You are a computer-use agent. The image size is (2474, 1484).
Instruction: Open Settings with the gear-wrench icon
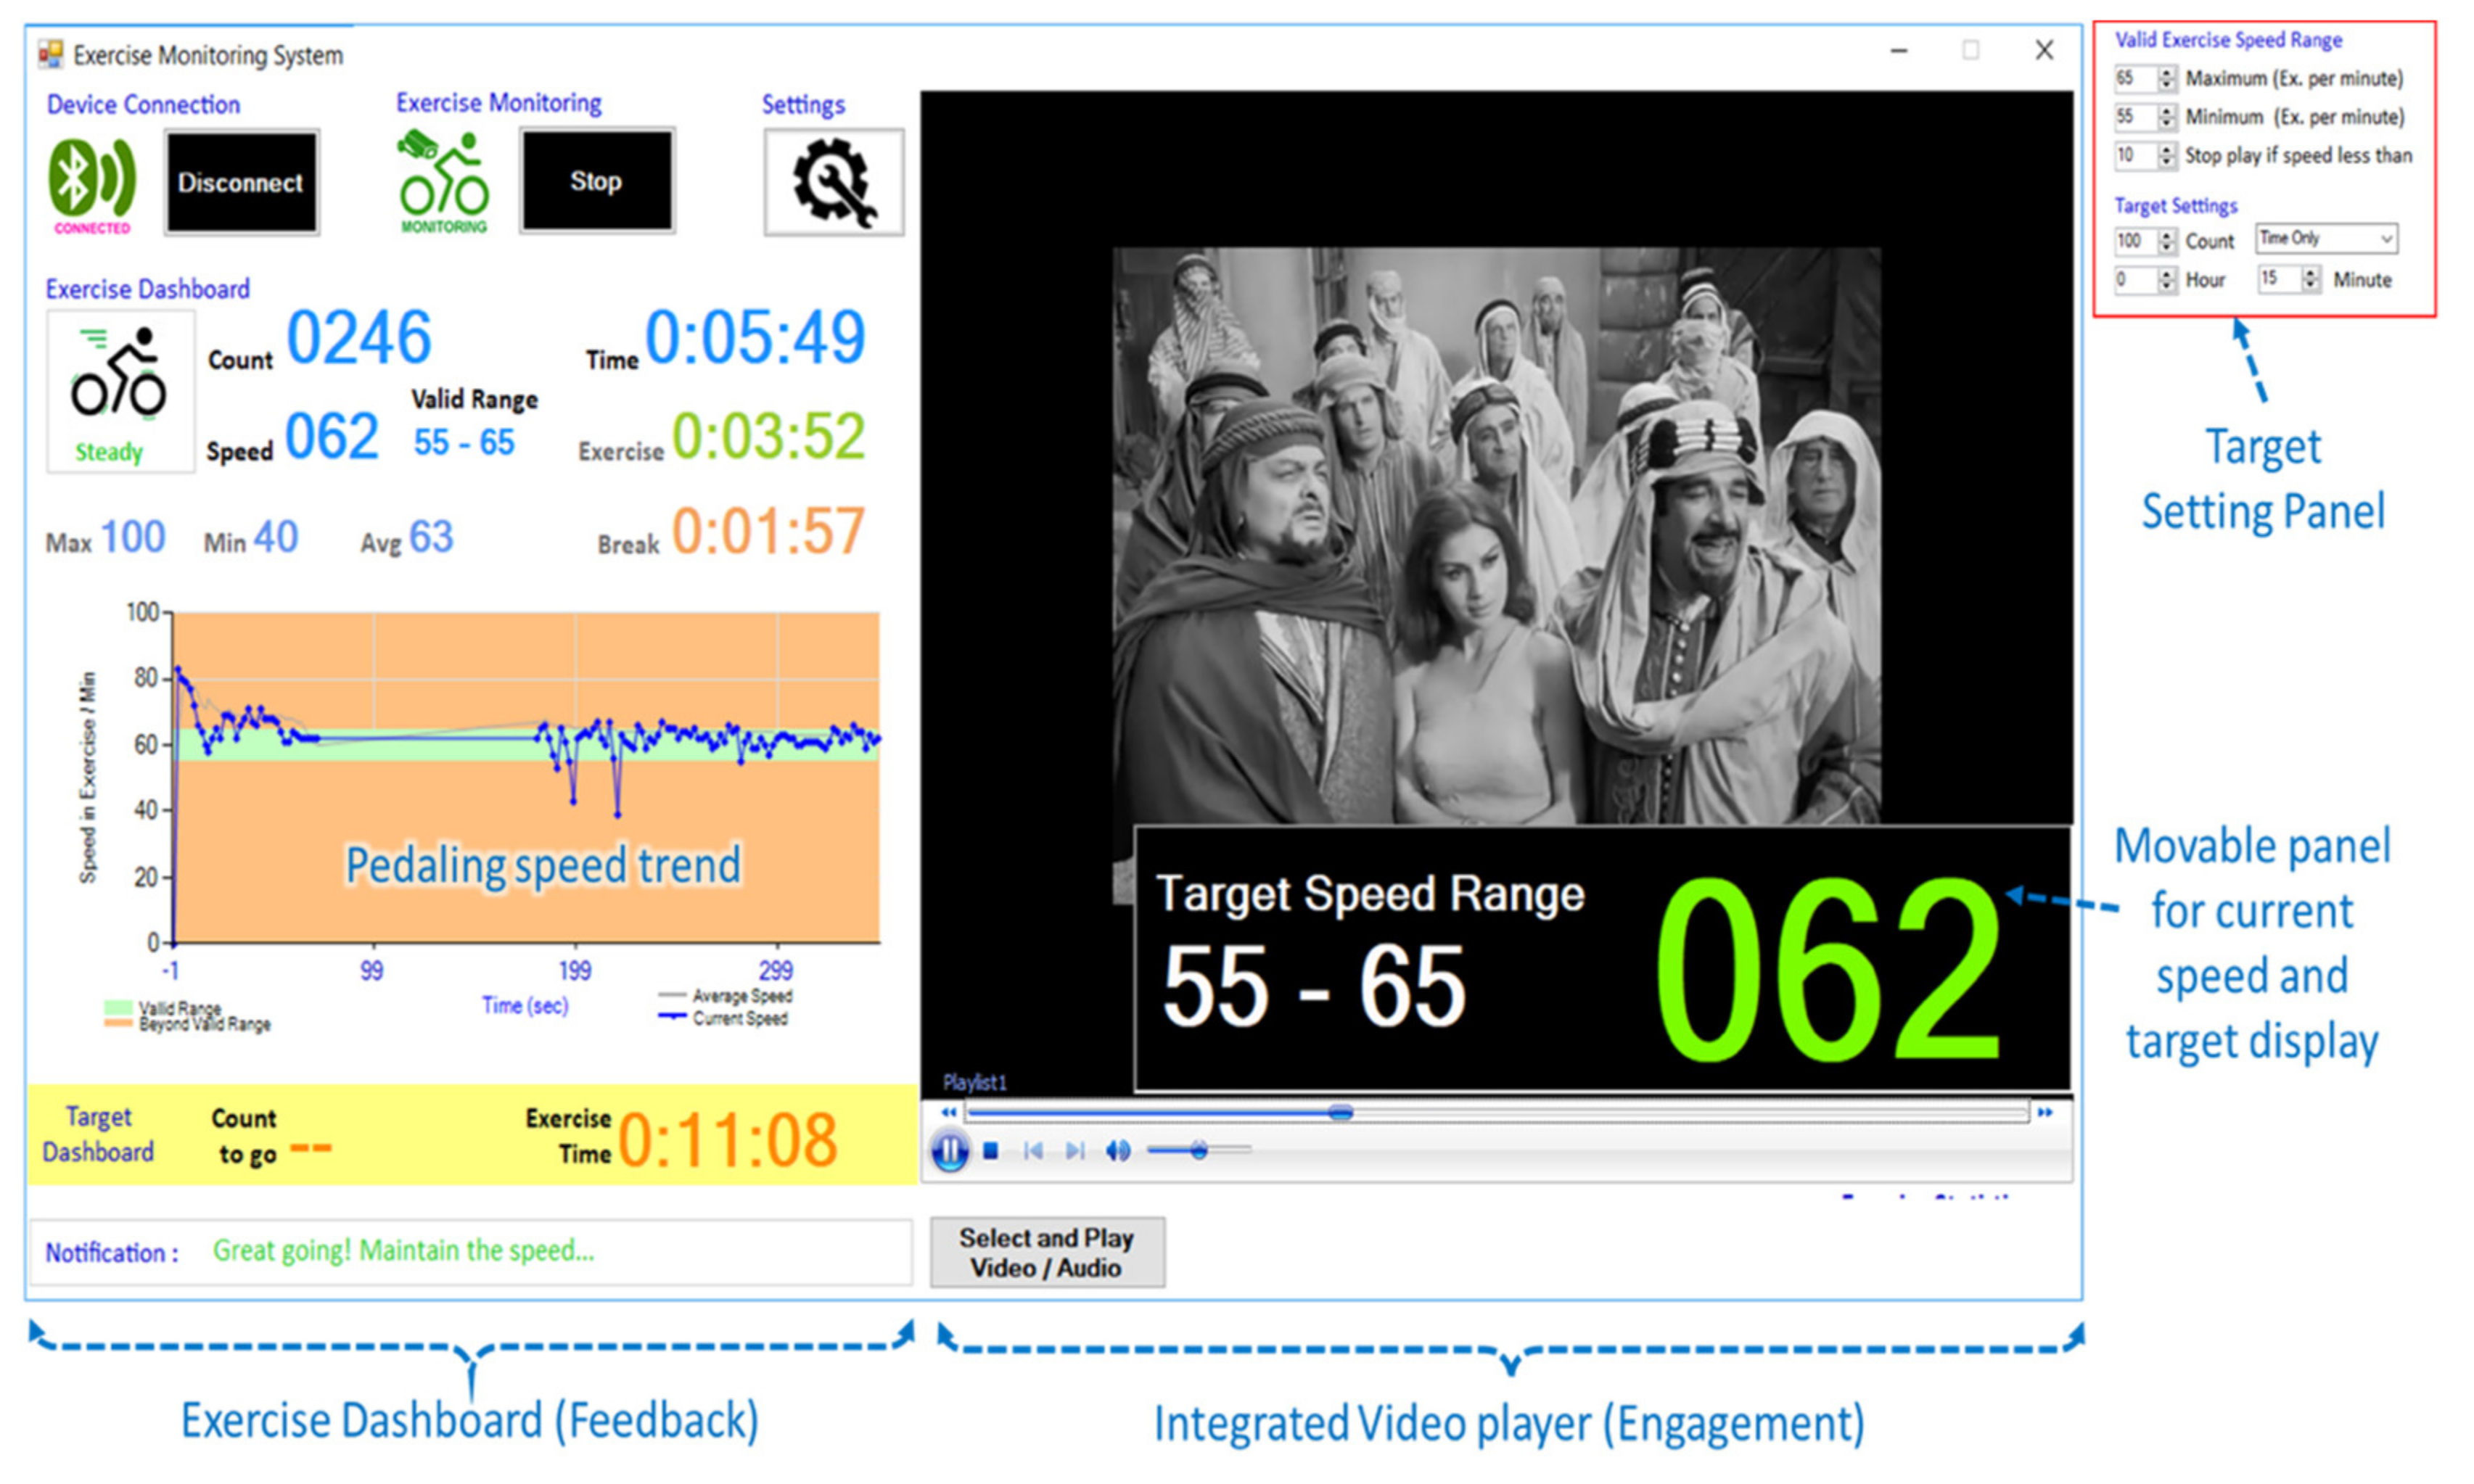coord(833,182)
